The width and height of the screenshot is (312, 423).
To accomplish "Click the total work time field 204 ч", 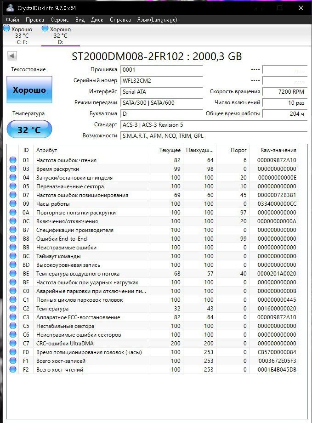I will click(285, 113).
